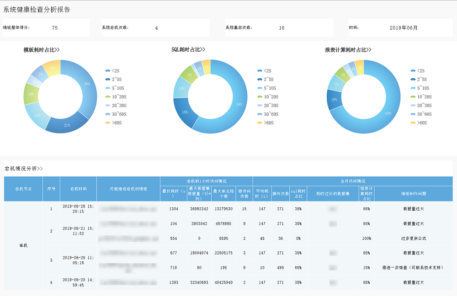This screenshot has width=457, height=296.
Task: Click the 当月访问情况 group header
Action: 353,181
